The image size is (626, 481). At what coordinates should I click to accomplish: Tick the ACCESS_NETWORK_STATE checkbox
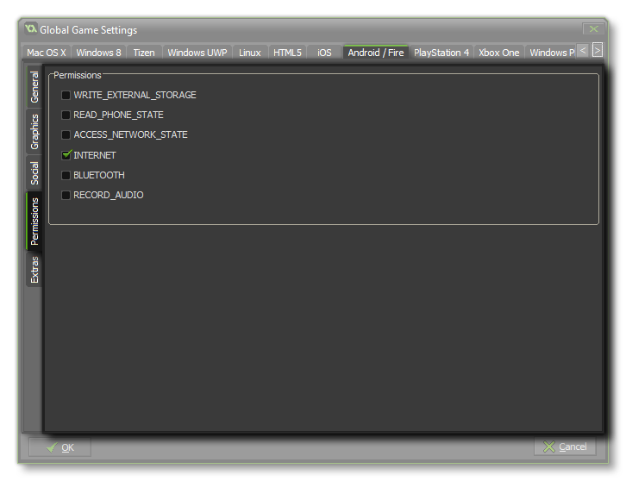(x=66, y=134)
